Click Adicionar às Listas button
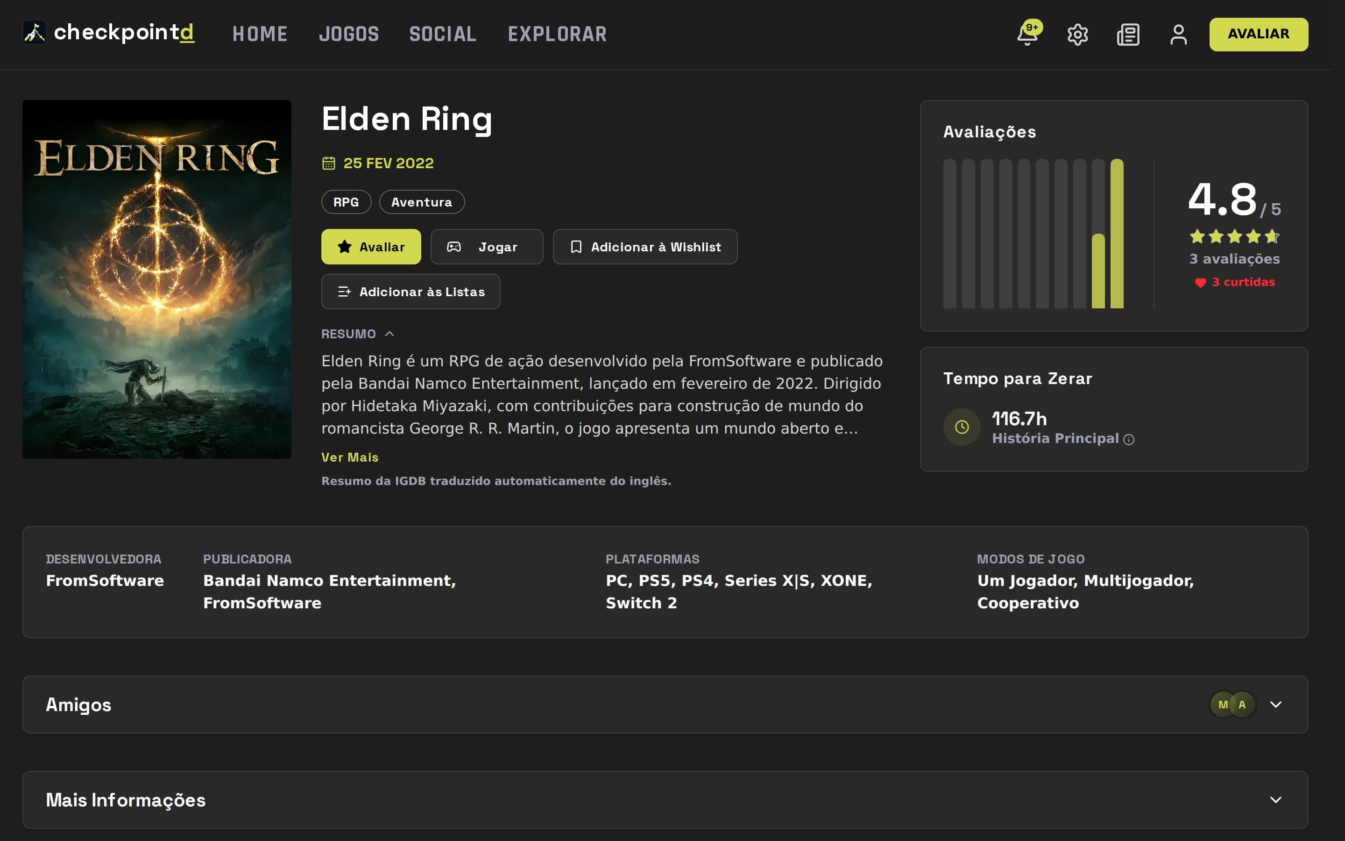This screenshot has width=1345, height=841. tap(411, 292)
